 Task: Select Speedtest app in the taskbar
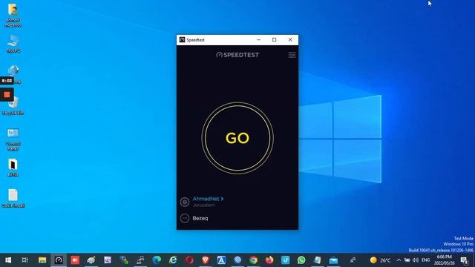(59, 260)
